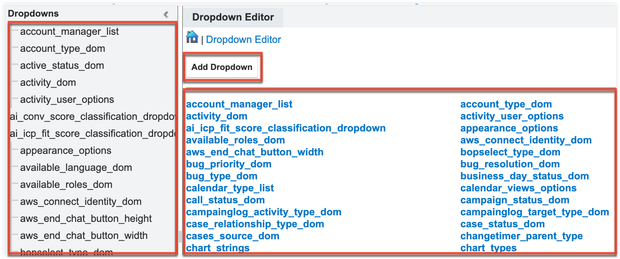Select appearance_options in the tree panel
The height and width of the screenshot is (259, 620).
(x=65, y=151)
